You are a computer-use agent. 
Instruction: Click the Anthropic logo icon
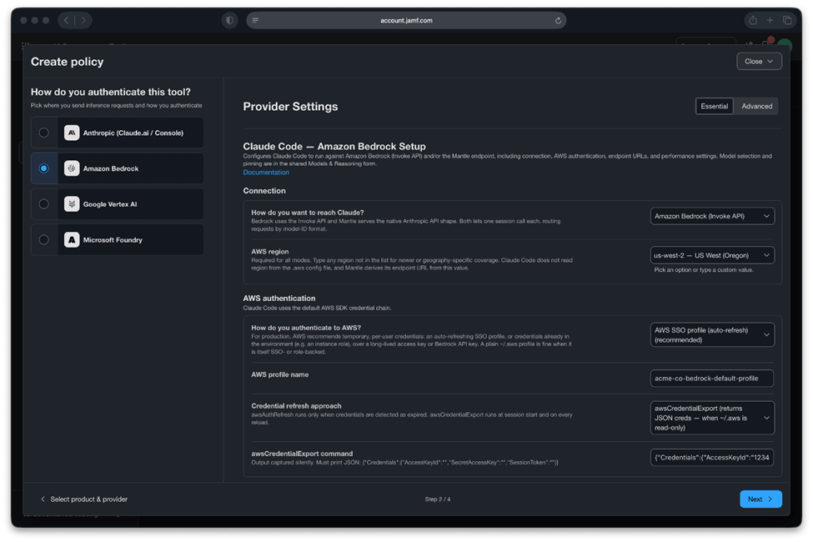click(x=72, y=133)
